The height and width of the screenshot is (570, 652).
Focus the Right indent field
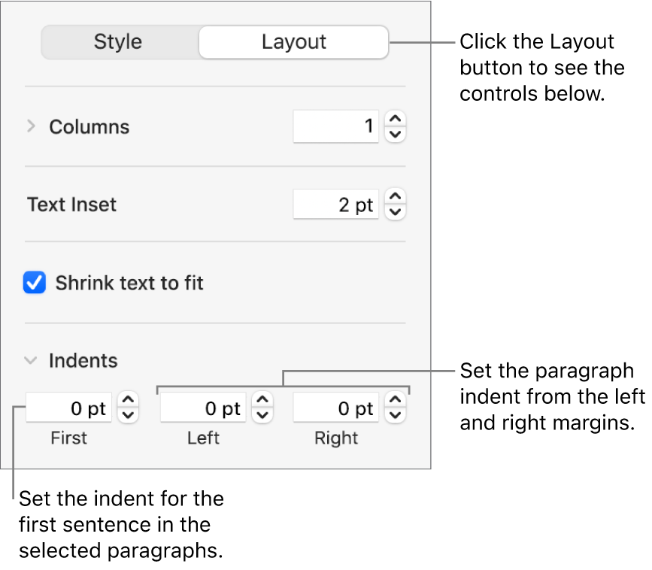tap(335, 408)
